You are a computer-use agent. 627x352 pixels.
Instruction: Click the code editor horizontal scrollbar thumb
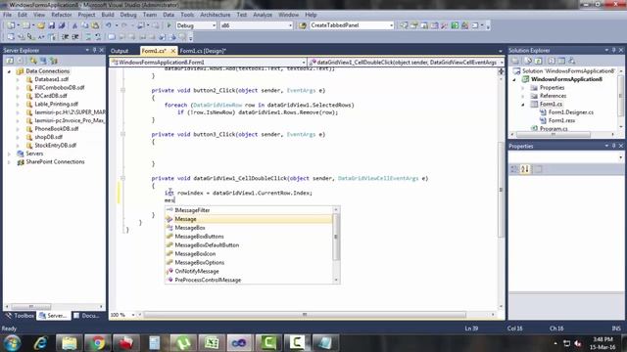click(x=305, y=315)
